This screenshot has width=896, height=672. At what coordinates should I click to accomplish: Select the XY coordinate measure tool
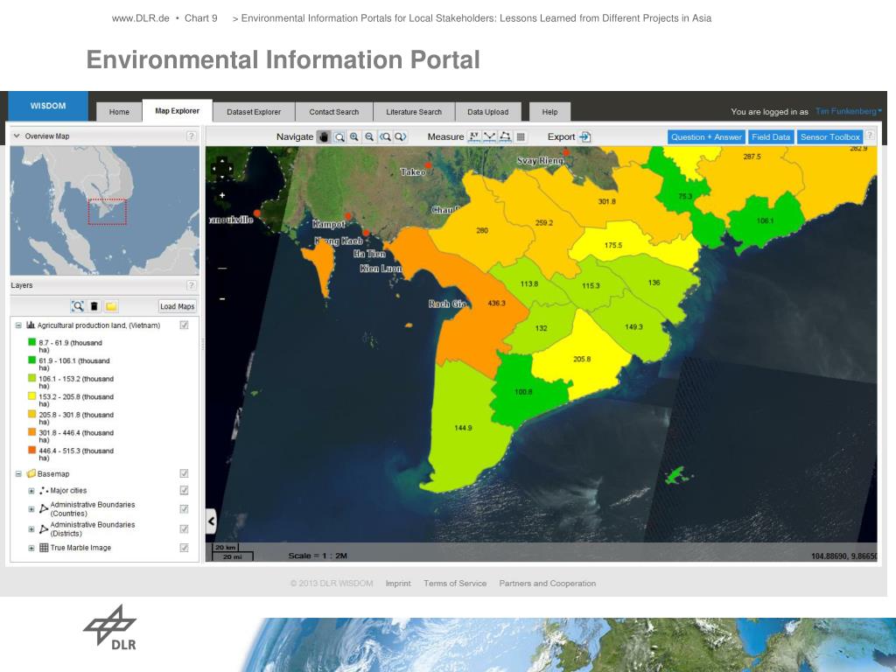tap(473, 136)
